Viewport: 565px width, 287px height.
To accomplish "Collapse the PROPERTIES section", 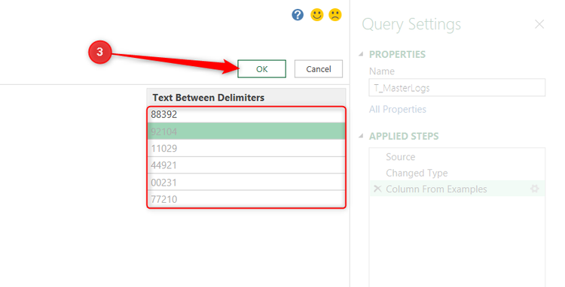I will [x=361, y=54].
